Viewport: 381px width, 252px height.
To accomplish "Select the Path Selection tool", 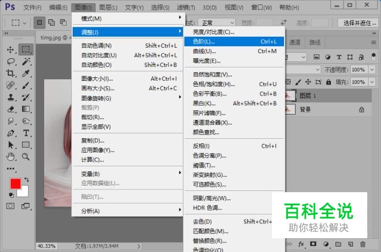I will [10, 145].
